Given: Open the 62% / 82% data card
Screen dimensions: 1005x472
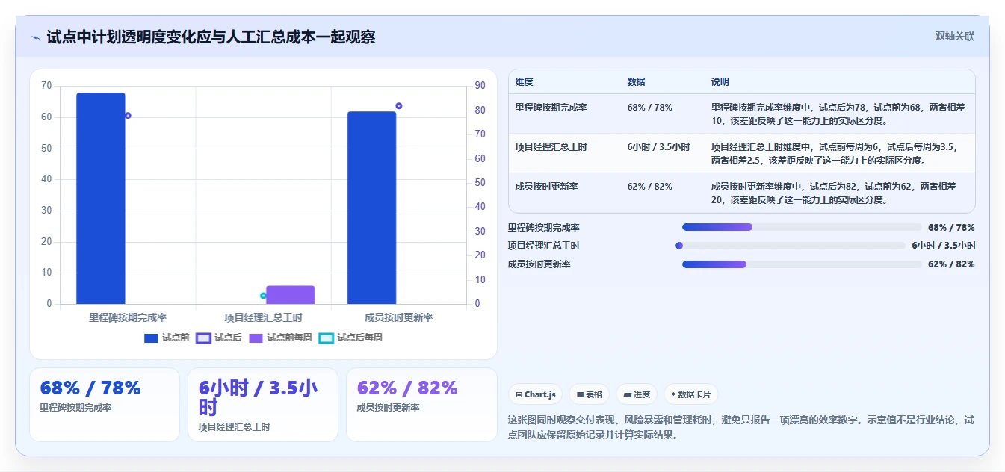Looking at the screenshot, I should click(x=421, y=404).
